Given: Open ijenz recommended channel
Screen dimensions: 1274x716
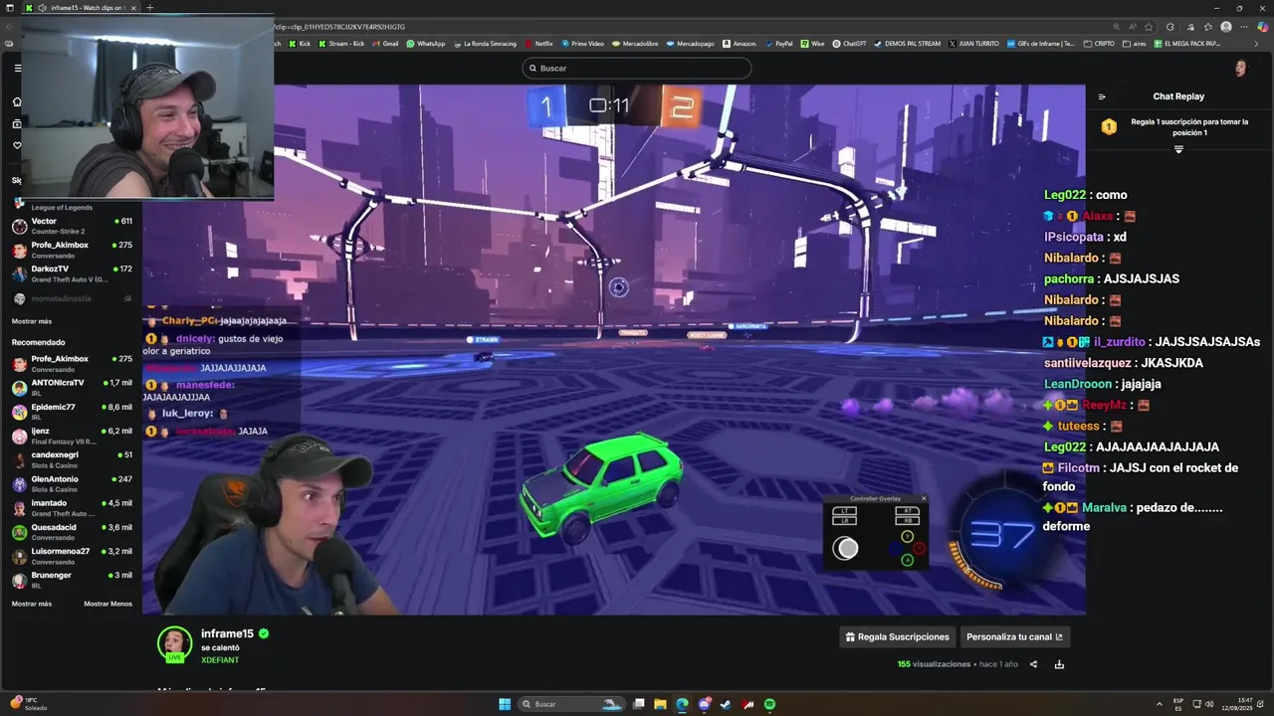Looking at the screenshot, I should pos(71,436).
